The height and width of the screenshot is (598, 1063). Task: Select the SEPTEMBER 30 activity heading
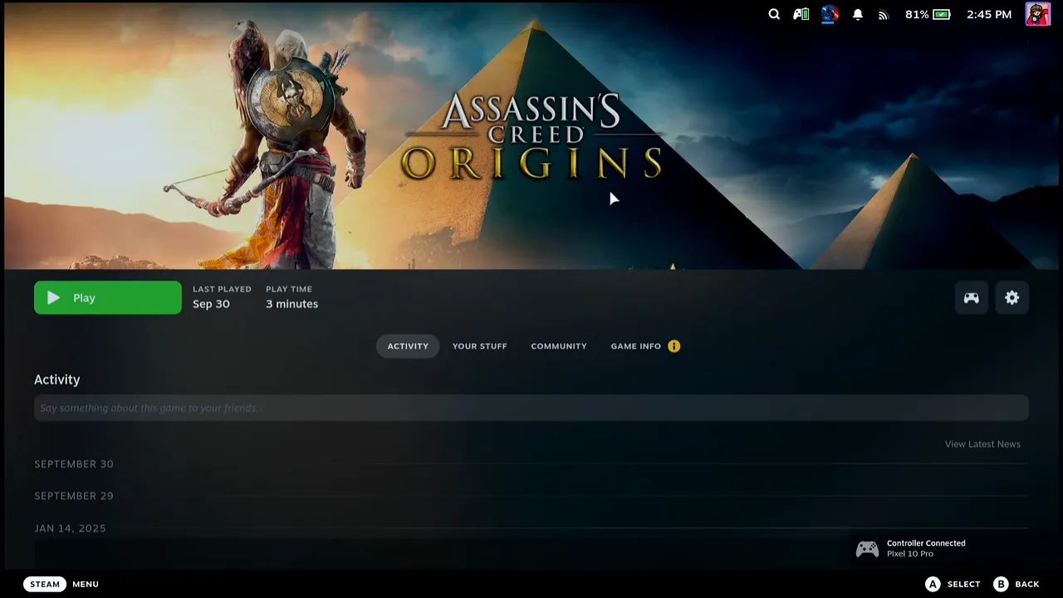tap(74, 463)
